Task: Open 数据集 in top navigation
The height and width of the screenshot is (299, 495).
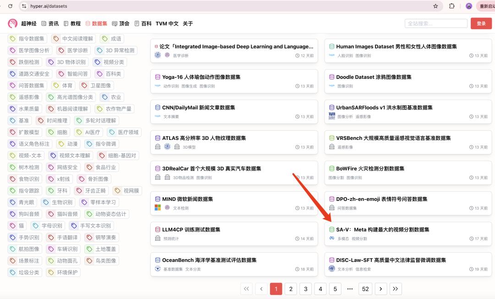Action: click(96, 23)
